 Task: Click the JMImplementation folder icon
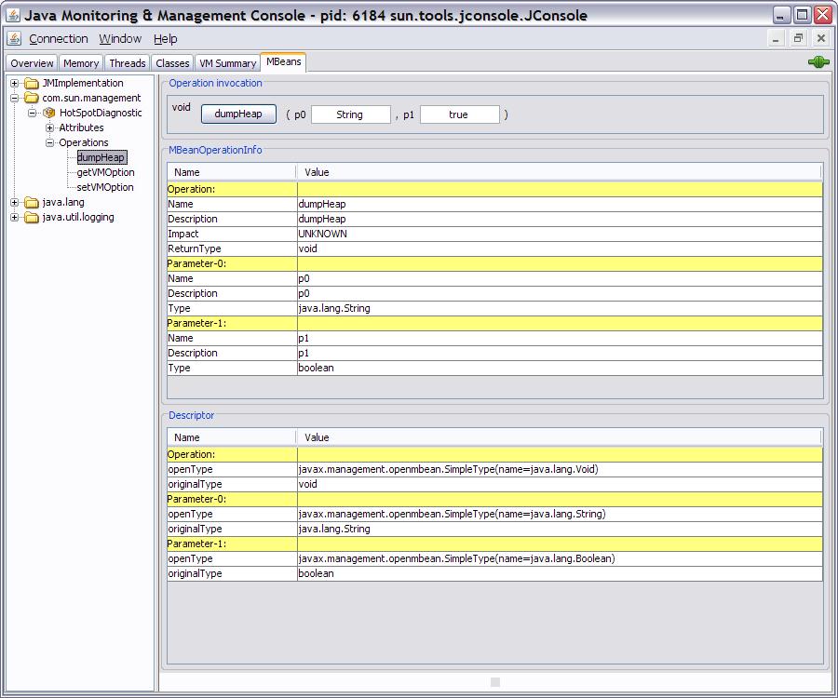point(32,83)
